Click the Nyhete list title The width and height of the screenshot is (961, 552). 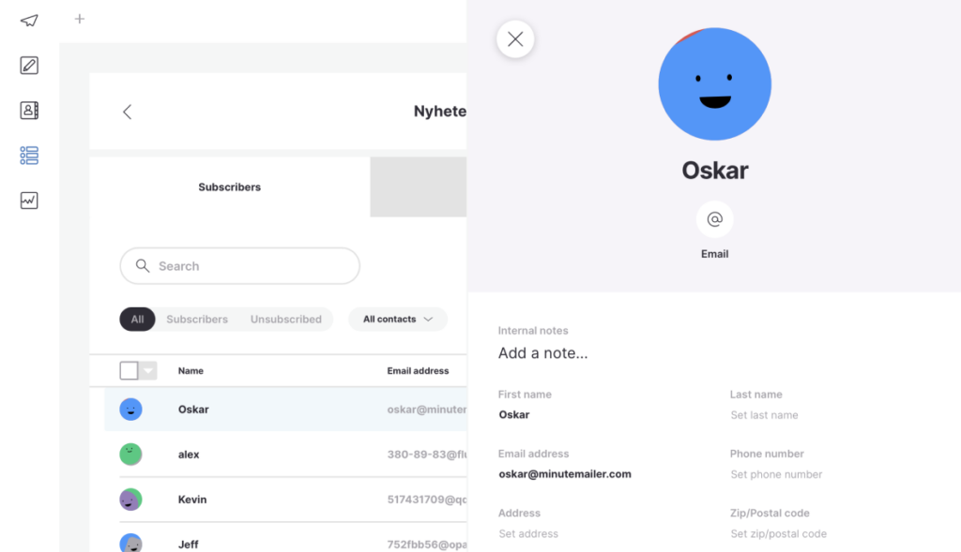coord(439,111)
